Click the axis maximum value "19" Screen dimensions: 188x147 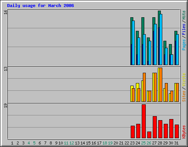point(6,106)
